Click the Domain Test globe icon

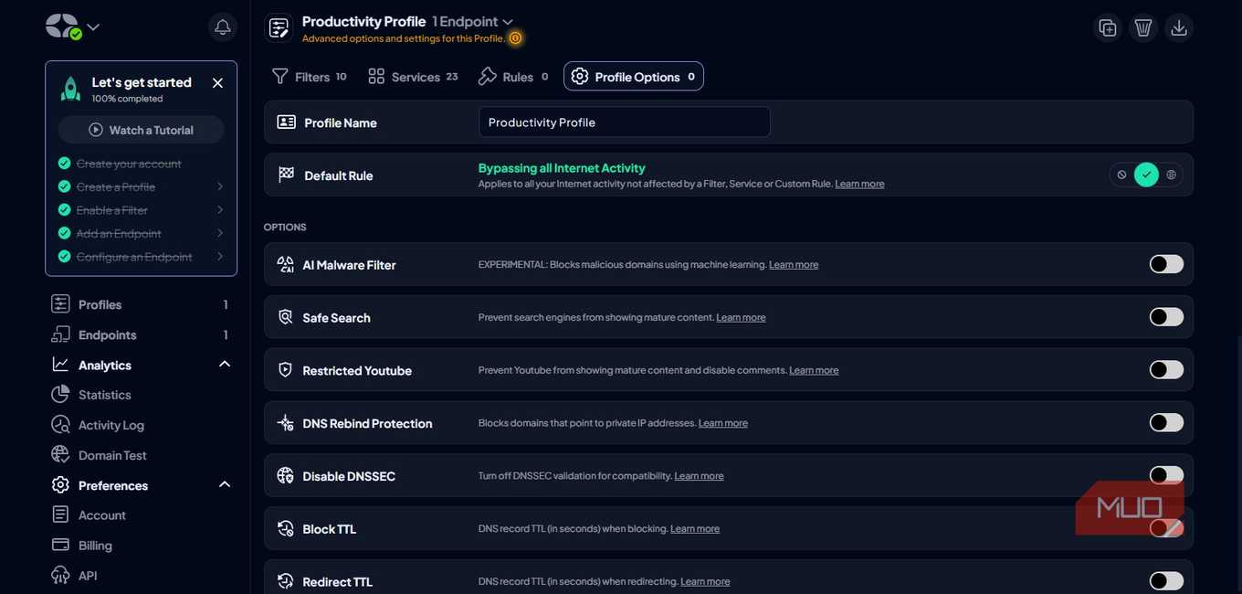tap(60, 454)
